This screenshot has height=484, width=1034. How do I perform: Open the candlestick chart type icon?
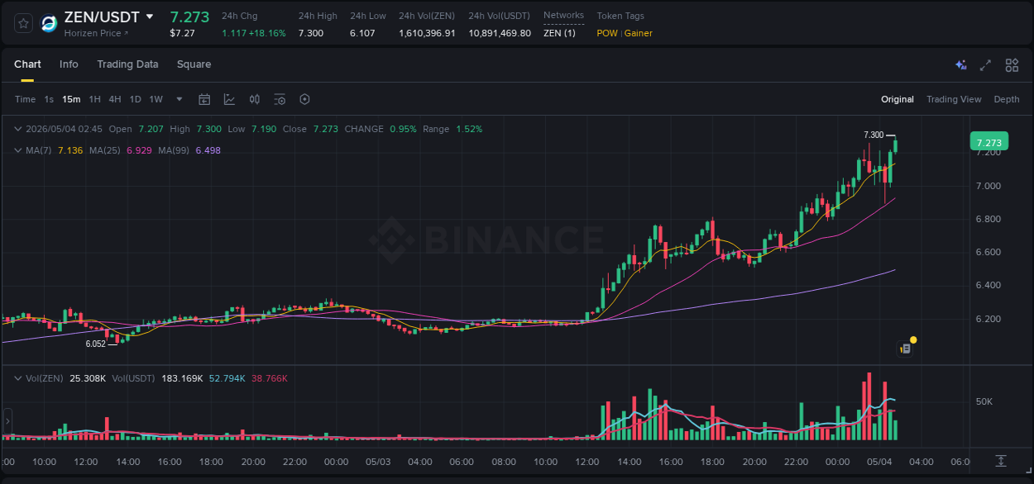coord(255,99)
